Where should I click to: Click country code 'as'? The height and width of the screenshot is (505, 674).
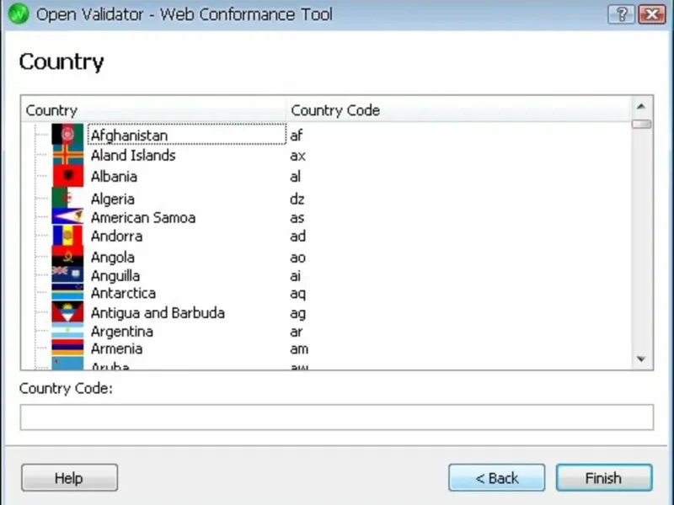coord(297,218)
